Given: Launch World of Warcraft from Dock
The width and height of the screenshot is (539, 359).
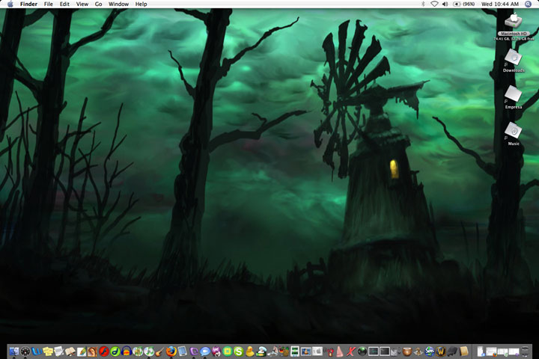Looking at the screenshot, I should (441, 352).
